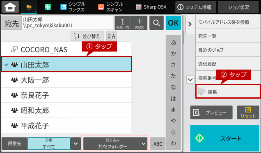Add next destination with plus button
Viewport: 261px width, 153px height.
coord(139,23)
